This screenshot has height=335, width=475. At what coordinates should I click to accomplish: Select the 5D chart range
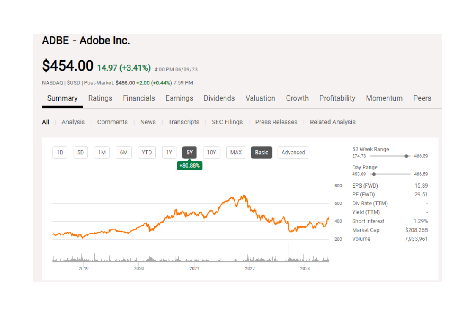(80, 153)
